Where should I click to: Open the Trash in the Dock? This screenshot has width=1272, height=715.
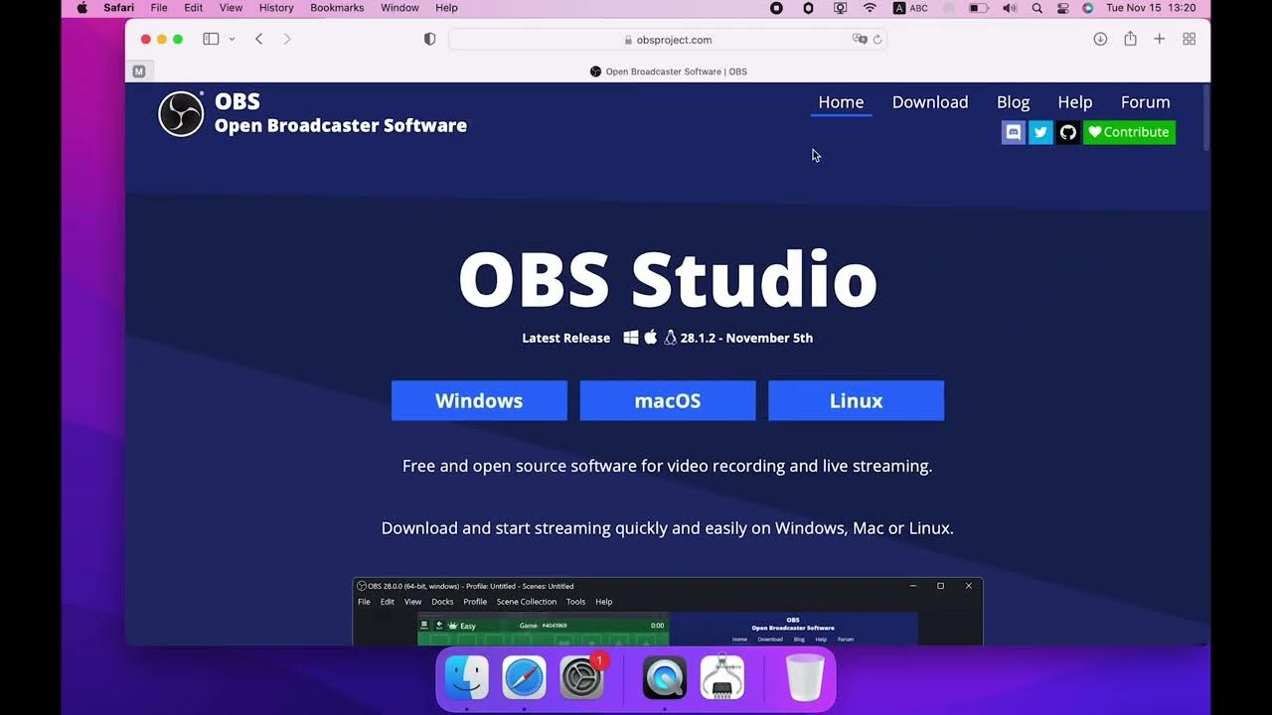tap(805, 678)
